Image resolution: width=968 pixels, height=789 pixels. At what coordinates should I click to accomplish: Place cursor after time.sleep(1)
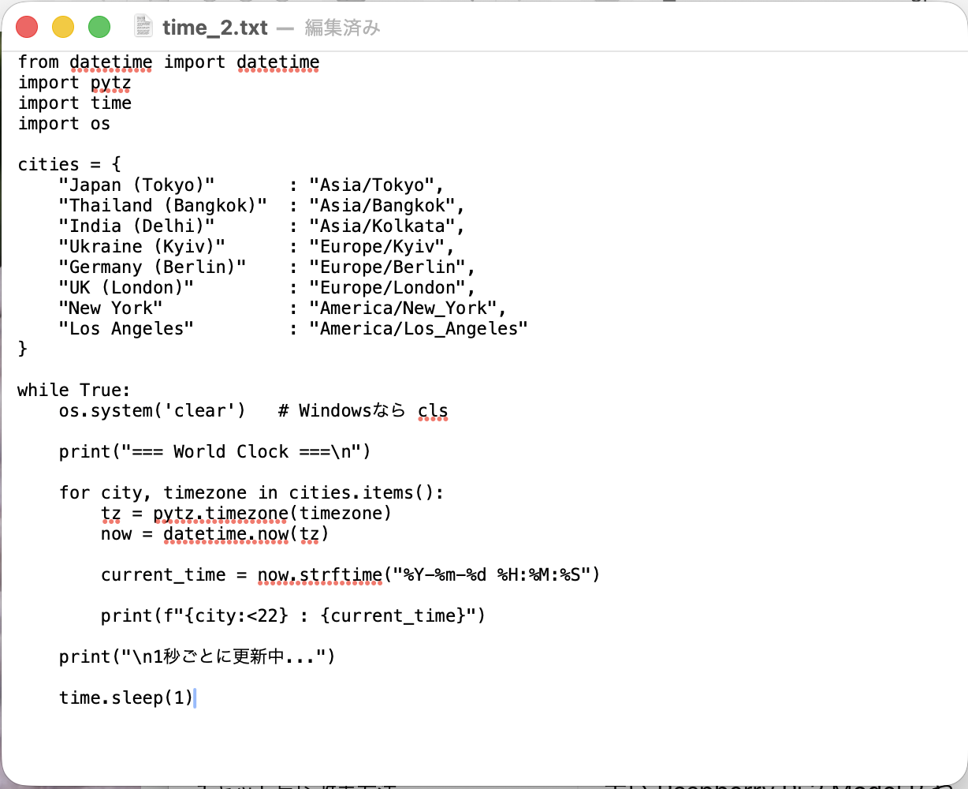(194, 697)
